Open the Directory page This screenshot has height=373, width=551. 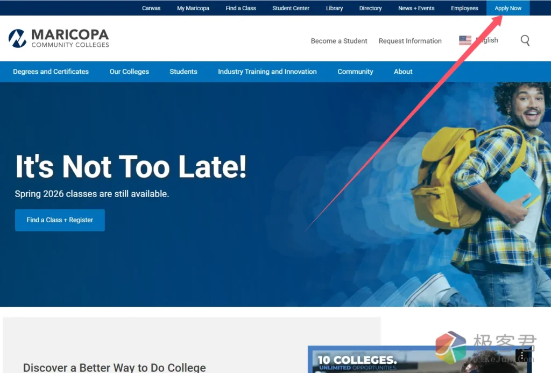tap(370, 8)
